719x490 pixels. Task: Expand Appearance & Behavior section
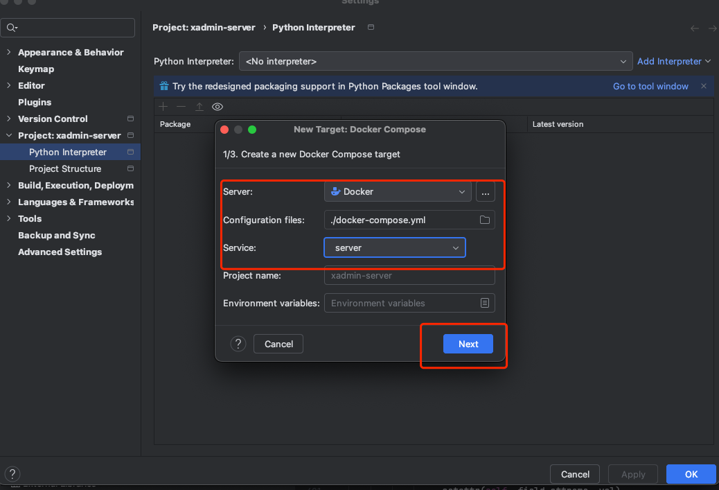[x=9, y=52]
